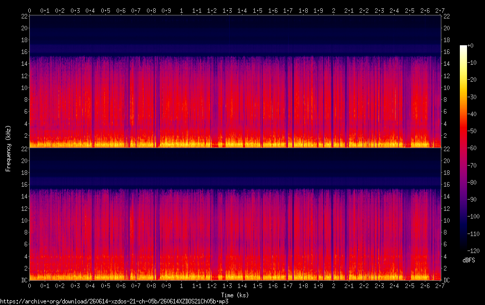
Task: Click "DC" label right of the lower channel
Action: pyautogui.click(x=446, y=280)
